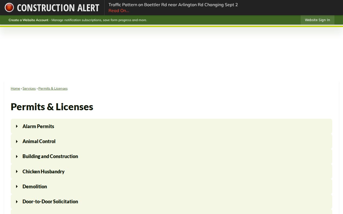Click the Traffic Pattern on Boettler Rd headline
This screenshot has width=343, height=214.
pyautogui.click(x=173, y=5)
